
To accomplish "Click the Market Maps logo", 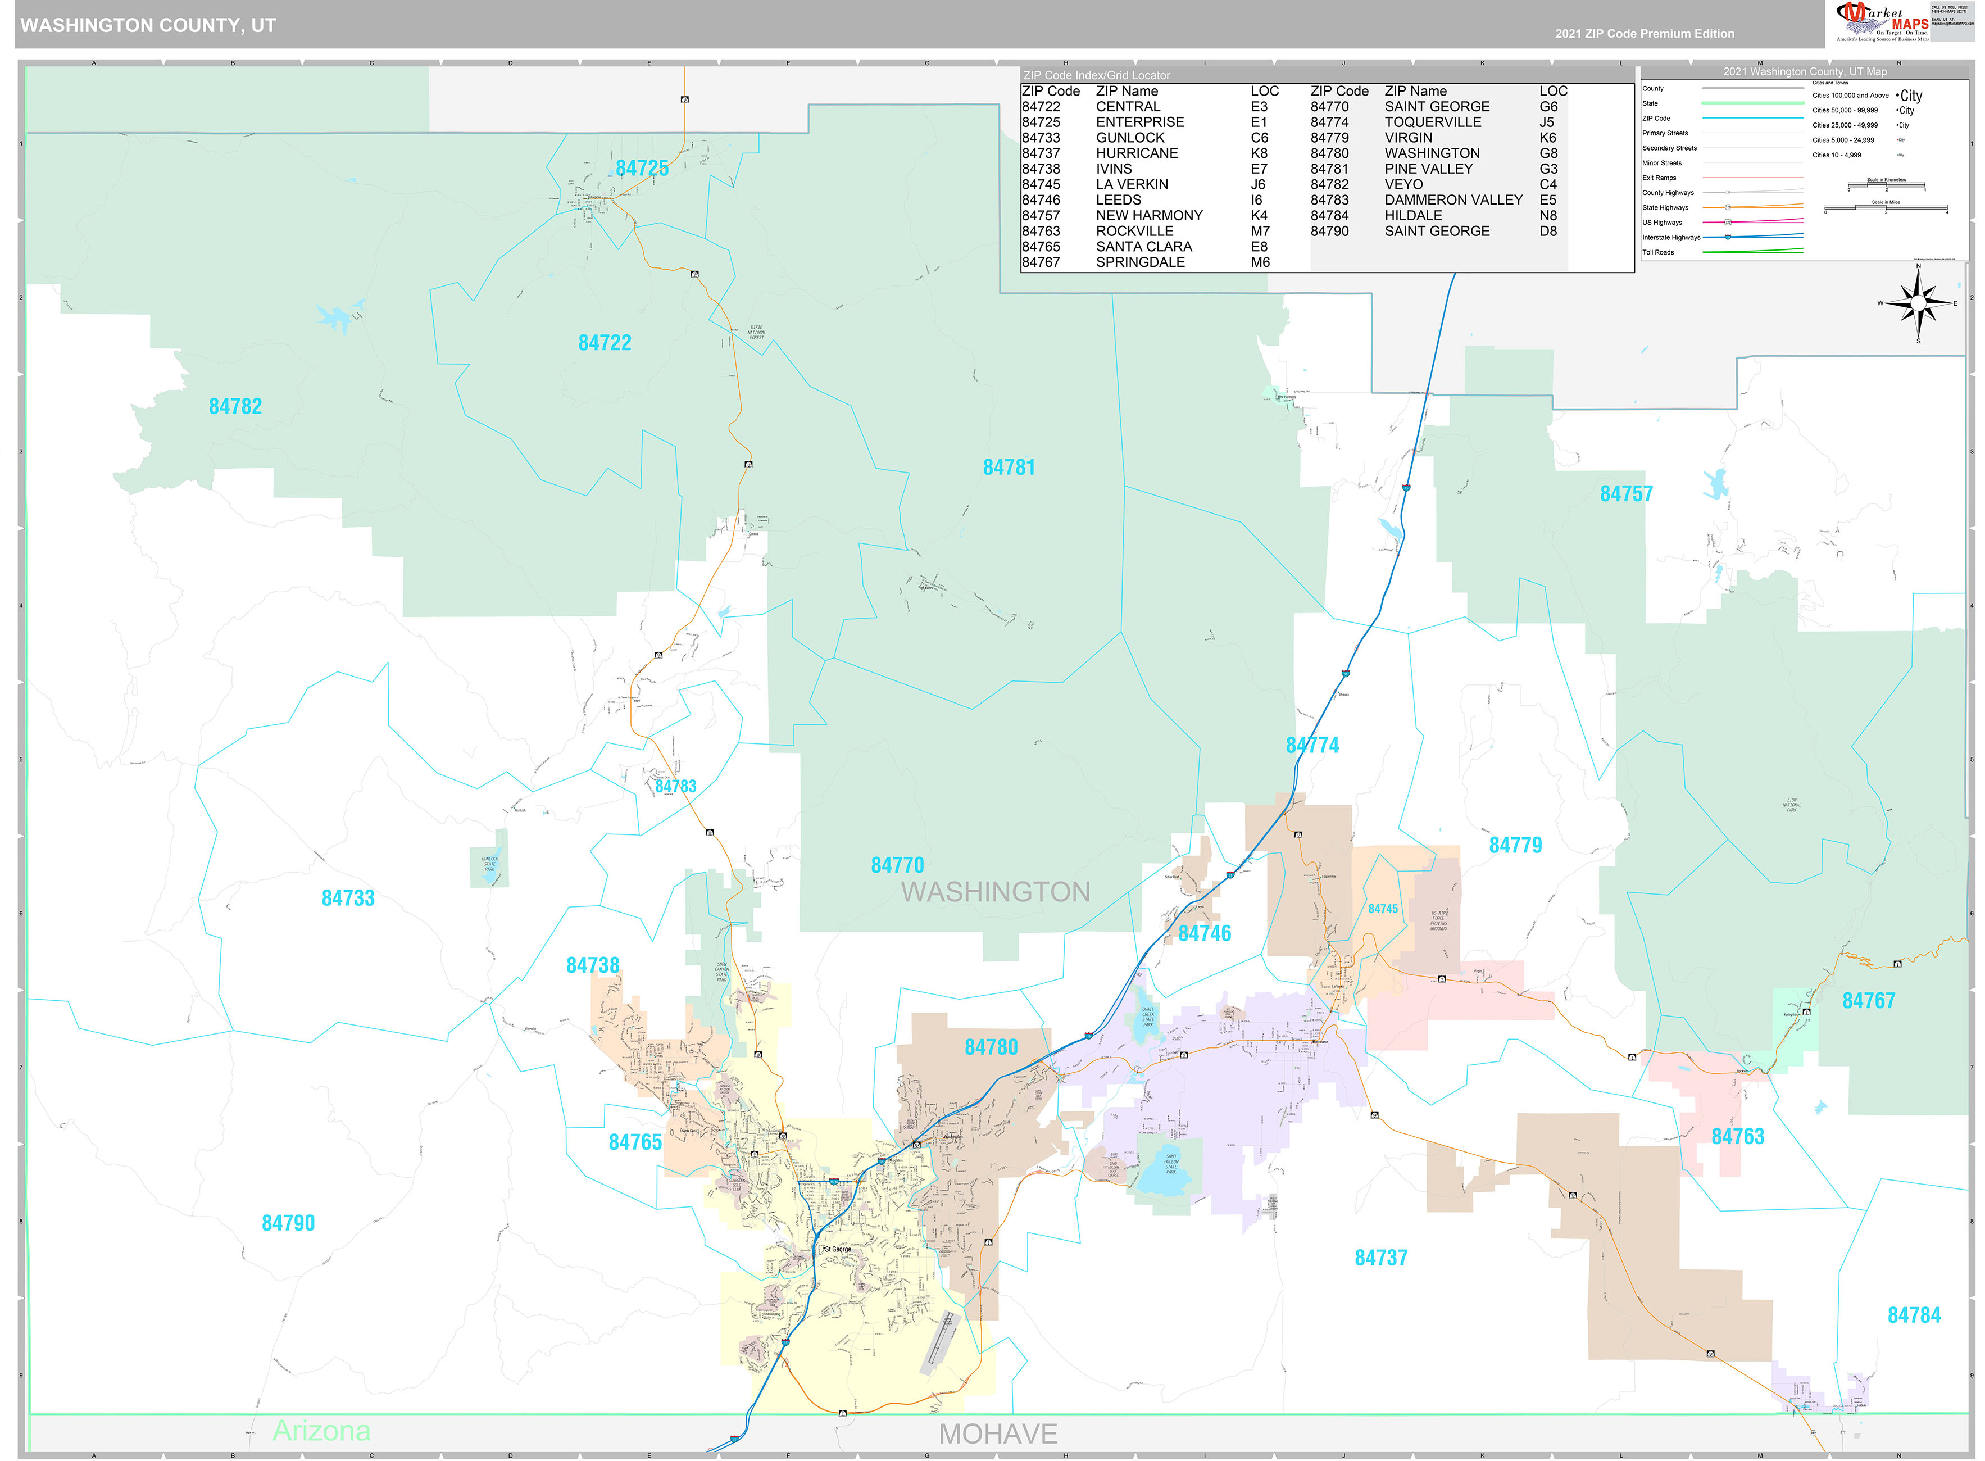I will click(1883, 22).
